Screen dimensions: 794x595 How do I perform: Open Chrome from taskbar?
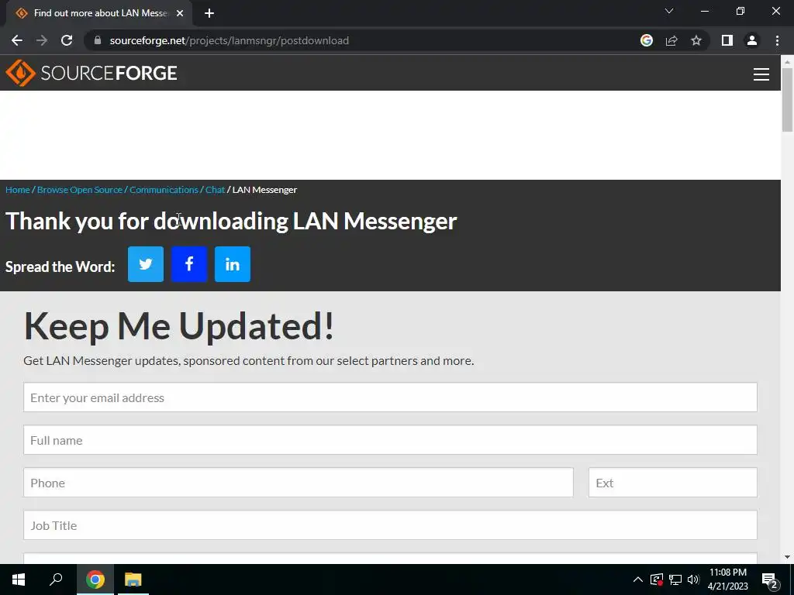(x=95, y=580)
